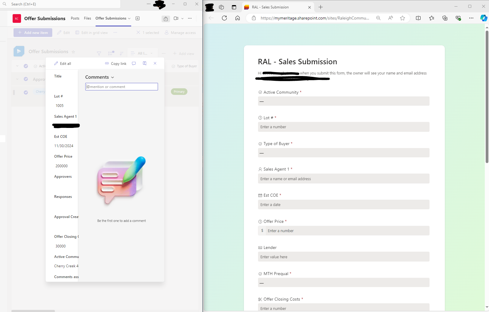Switch to the Posts tab
Viewport: 489px width, 312px height.
coord(75,18)
